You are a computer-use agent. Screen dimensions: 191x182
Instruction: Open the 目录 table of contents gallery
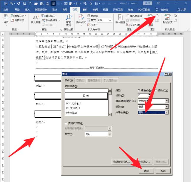[6, 20]
